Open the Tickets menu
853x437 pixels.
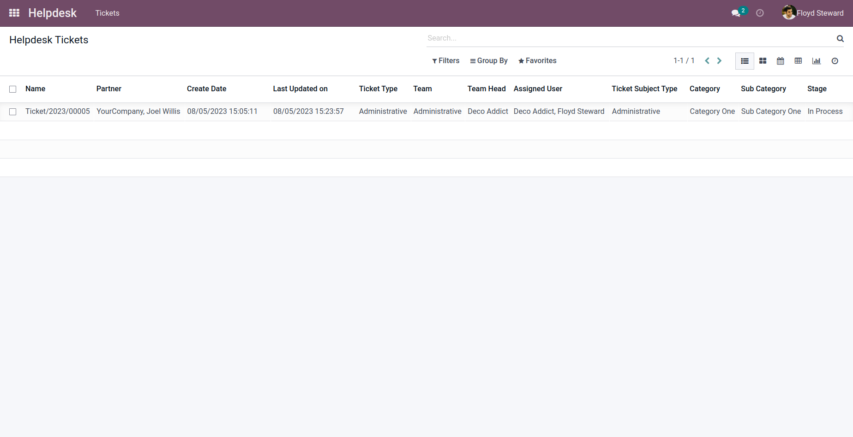[108, 13]
